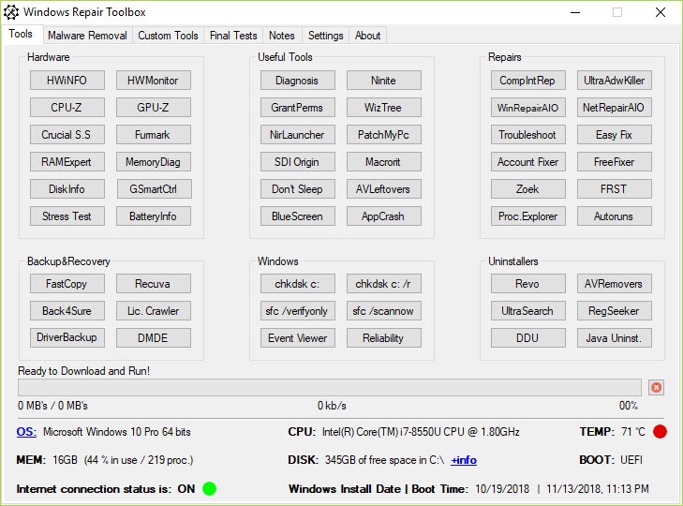Image resolution: width=683 pixels, height=506 pixels.
Task: Run the Furmark button
Action: (154, 135)
